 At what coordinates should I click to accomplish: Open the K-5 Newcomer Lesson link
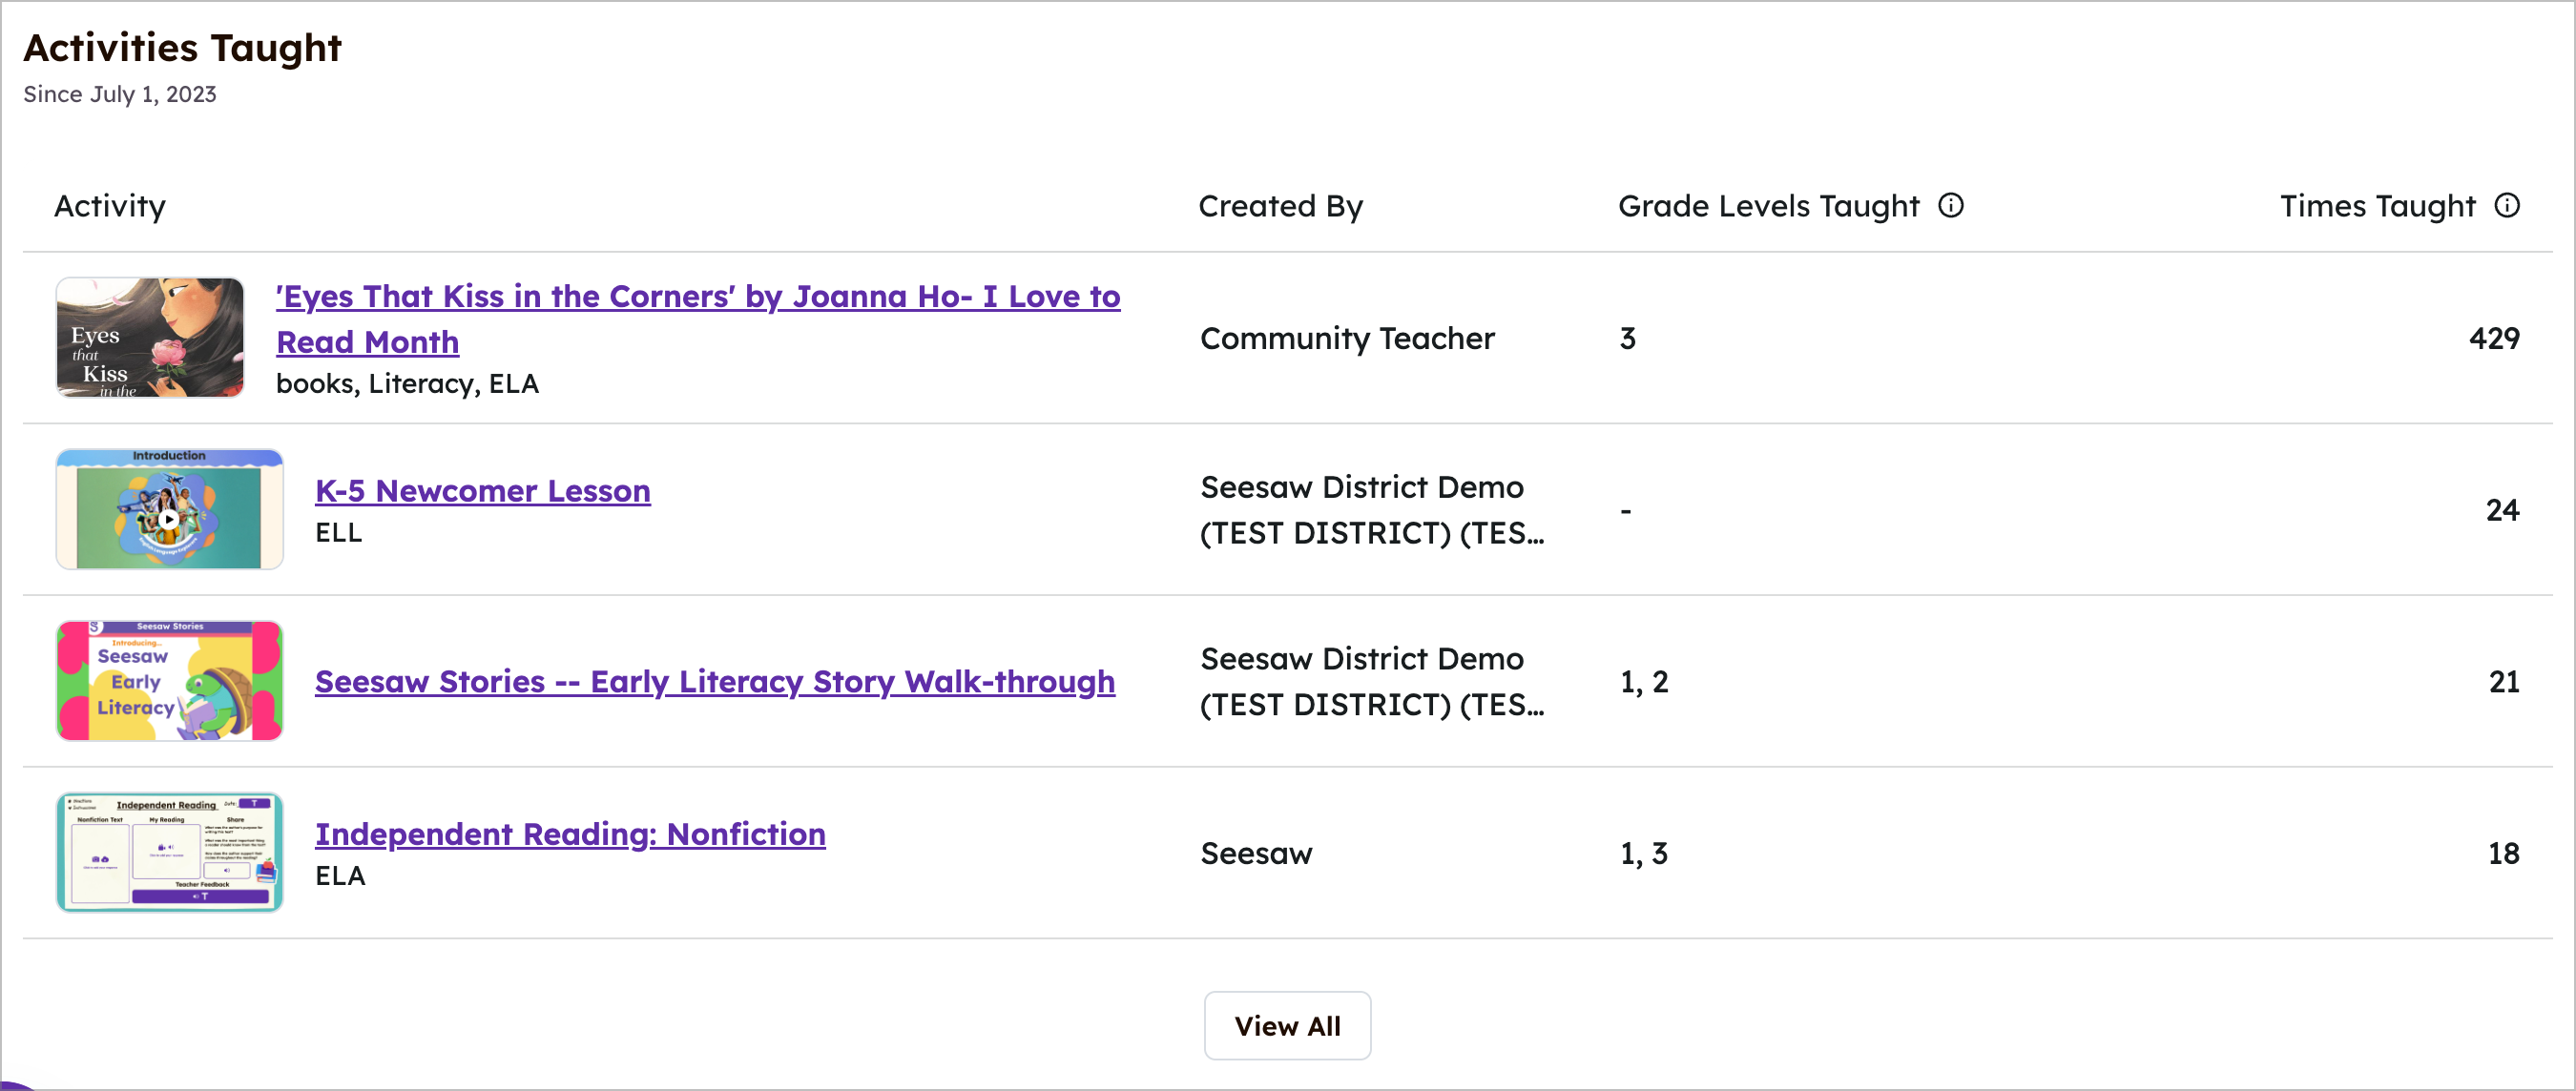coord(482,491)
